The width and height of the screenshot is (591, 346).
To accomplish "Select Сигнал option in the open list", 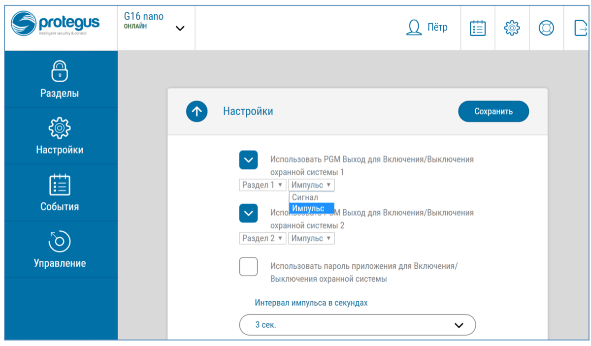I will (x=305, y=197).
